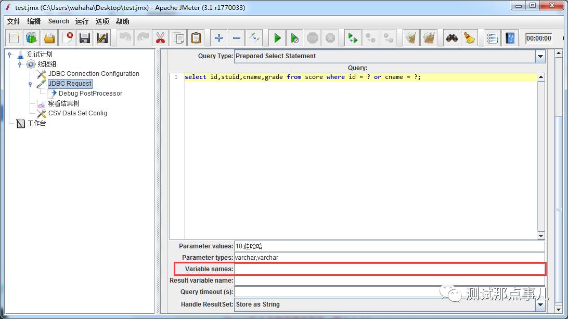Click the right panel scroll up arrow
This screenshot has width=568, height=319.
[x=559, y=54]
